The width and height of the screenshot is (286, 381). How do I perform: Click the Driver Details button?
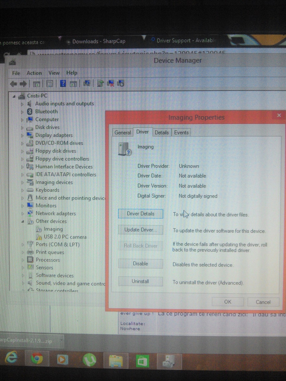coord(141,214)
